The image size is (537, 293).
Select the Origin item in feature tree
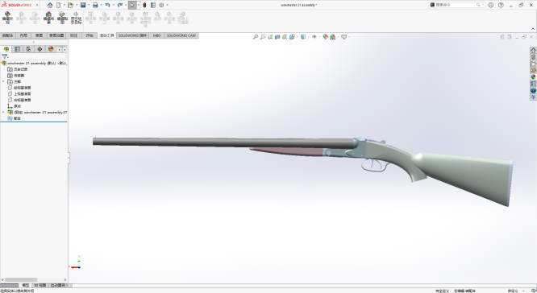[15, 106]
